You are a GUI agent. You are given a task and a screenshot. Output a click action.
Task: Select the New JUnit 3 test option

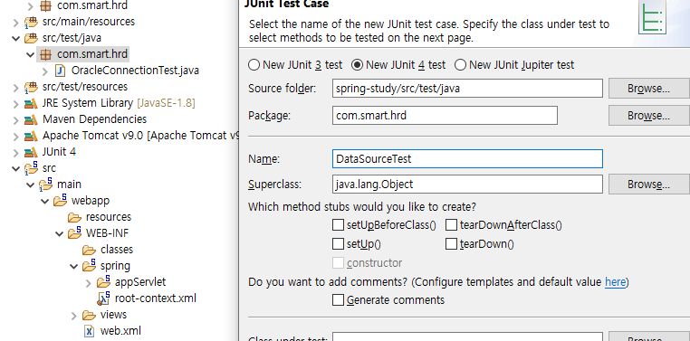(254, 65)
